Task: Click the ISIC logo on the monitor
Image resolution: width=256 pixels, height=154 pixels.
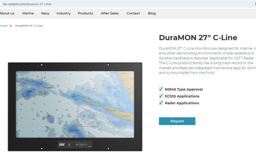Action: (x=62, y=144)
